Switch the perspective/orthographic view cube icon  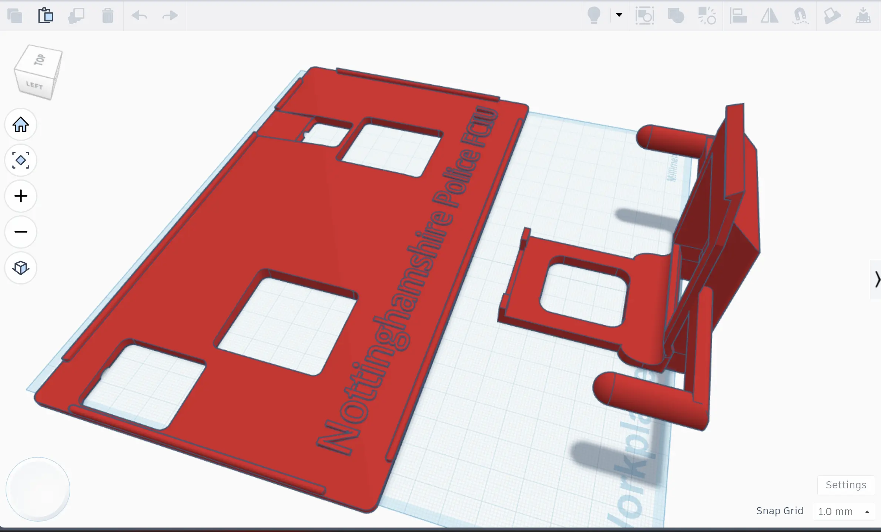pos(21,268)
